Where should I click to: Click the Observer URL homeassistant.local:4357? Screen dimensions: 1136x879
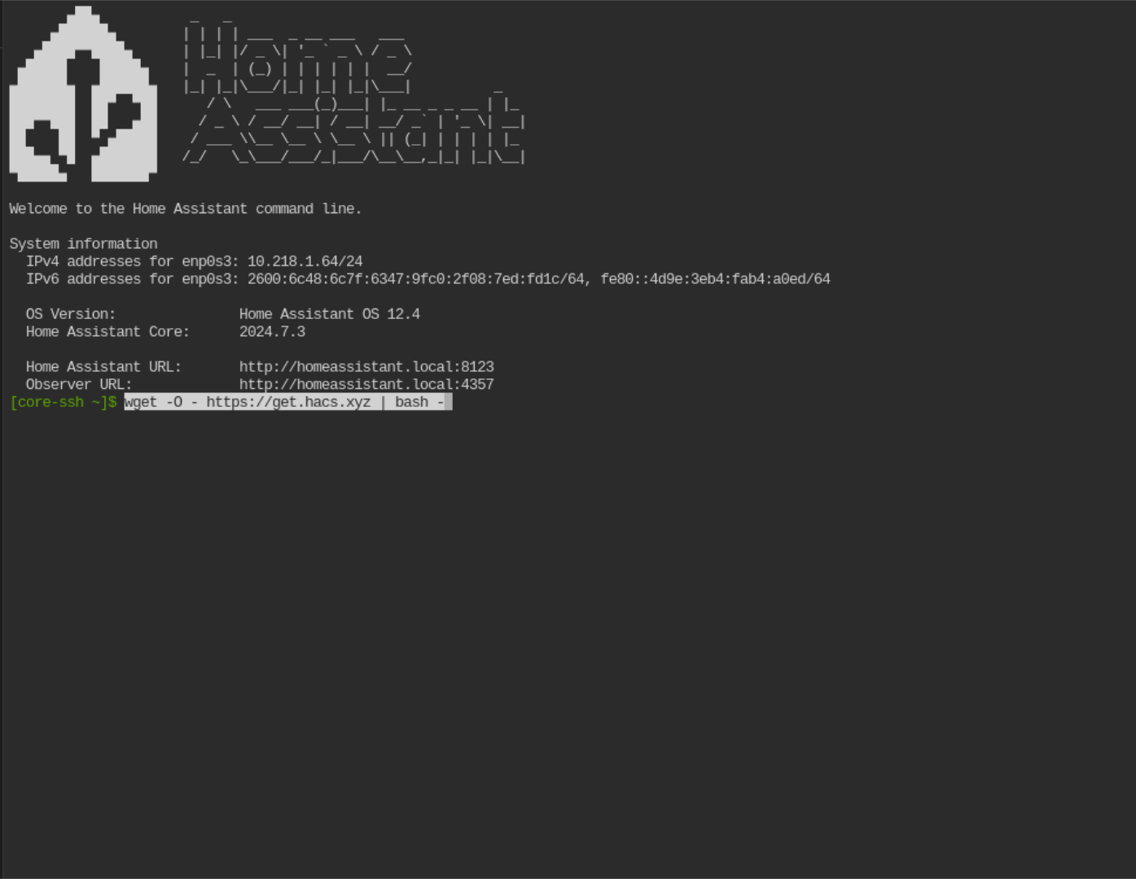[x=366, y=384]
